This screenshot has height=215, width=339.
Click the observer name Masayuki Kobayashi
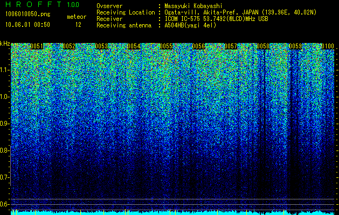[193, 6]
